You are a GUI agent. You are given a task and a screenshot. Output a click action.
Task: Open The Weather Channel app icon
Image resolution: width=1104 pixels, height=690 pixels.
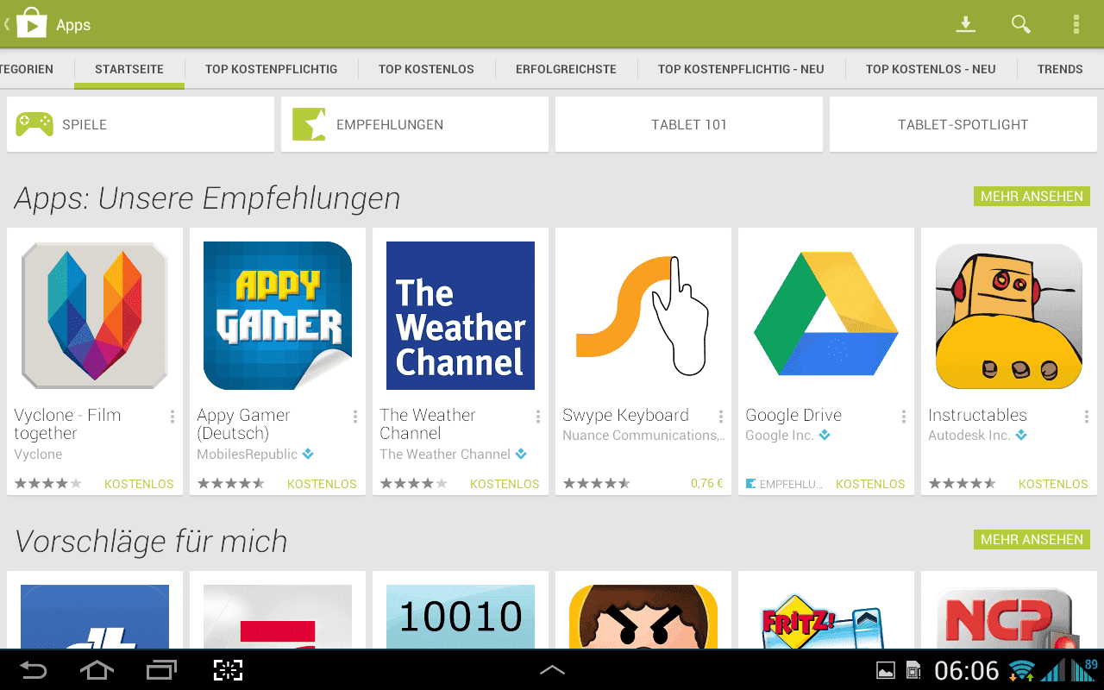pos(461,316)
